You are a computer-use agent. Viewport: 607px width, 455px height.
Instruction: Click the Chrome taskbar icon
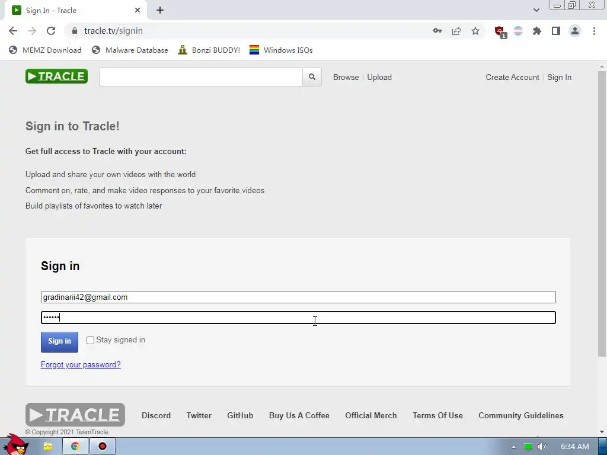(75, 447)
